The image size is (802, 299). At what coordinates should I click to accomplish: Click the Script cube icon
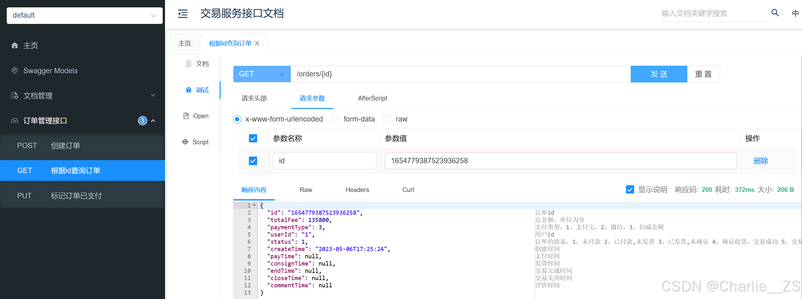coord(185,142)
